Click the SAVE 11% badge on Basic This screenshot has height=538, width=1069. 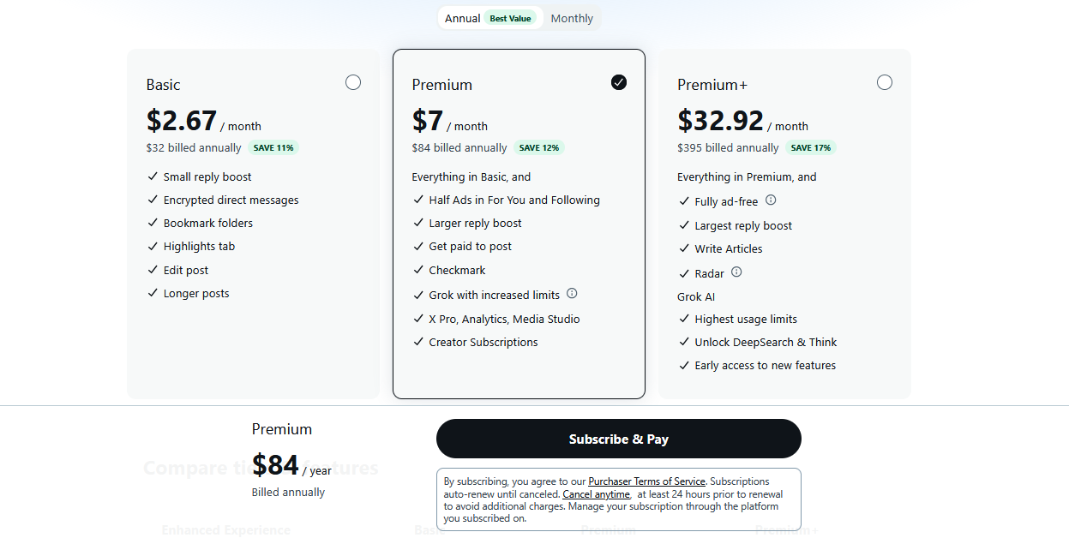[x=273, y=147]
